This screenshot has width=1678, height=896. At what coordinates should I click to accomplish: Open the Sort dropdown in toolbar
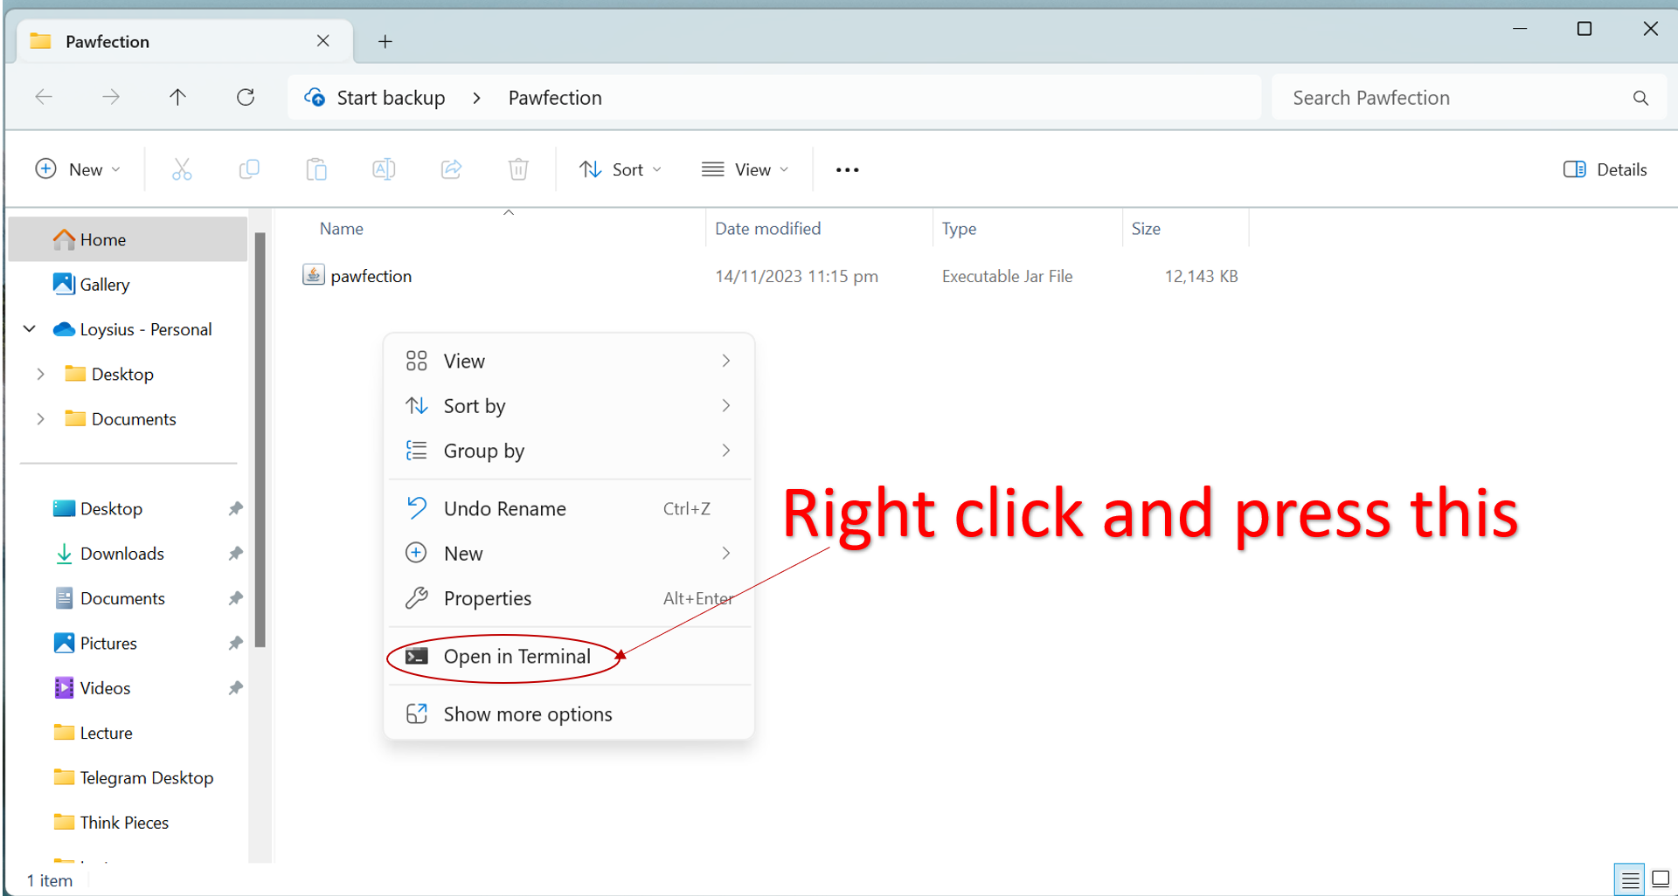[x=621, y=169]
